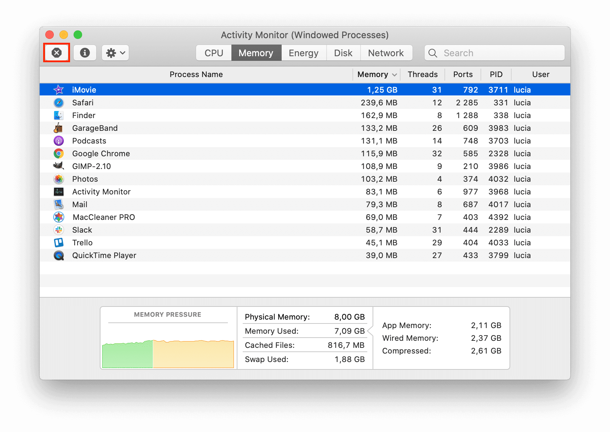610x432 pixels.
Task: Click the Memory Used 7,09 GB value
Action: [349, 331]
